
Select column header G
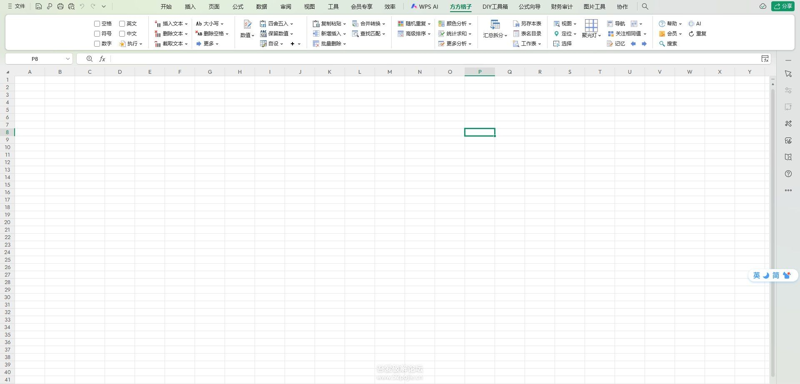coord(210,72)
